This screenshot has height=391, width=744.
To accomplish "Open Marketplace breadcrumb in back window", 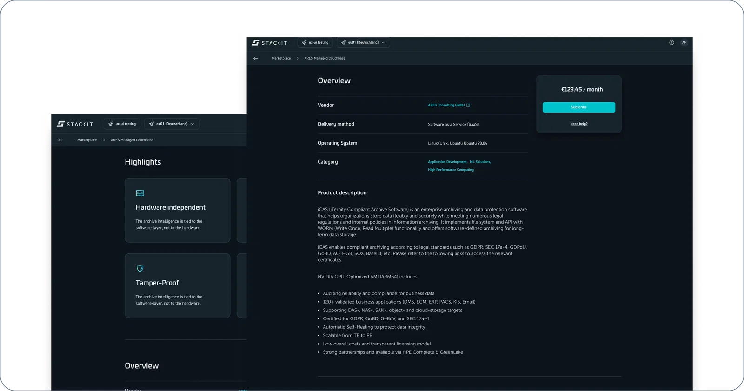I will point(87,140).
